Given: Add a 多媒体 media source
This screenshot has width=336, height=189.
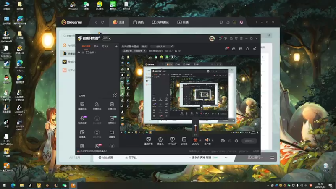Looking at the screenshot, I should click(184, 141).
